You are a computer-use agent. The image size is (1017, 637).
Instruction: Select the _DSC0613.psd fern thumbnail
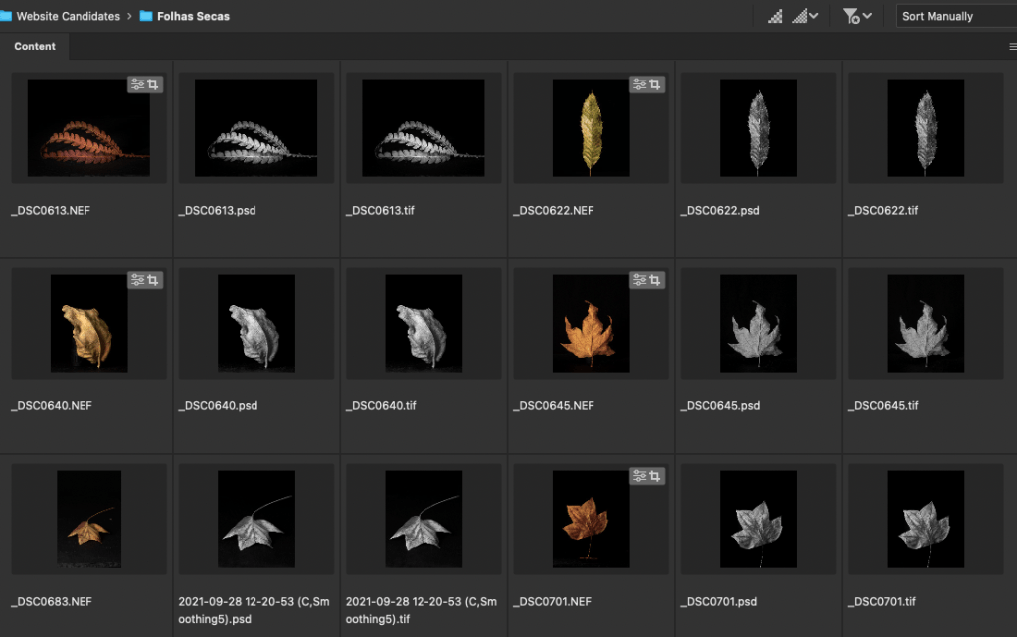pos(255,128)
